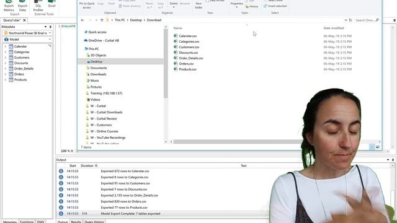Expand the Products table in Metadata
This screenshot has height=223, width=397.
(6, 80)
